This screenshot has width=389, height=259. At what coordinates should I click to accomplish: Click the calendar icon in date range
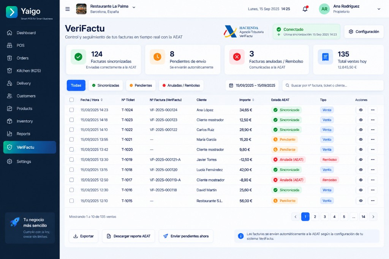231,85
